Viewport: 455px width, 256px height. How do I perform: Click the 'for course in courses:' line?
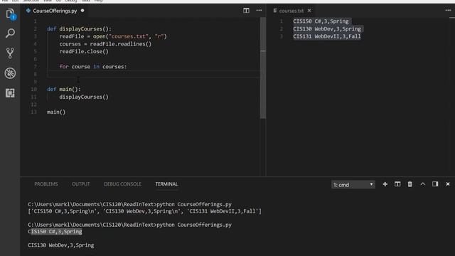click(93, 66)
